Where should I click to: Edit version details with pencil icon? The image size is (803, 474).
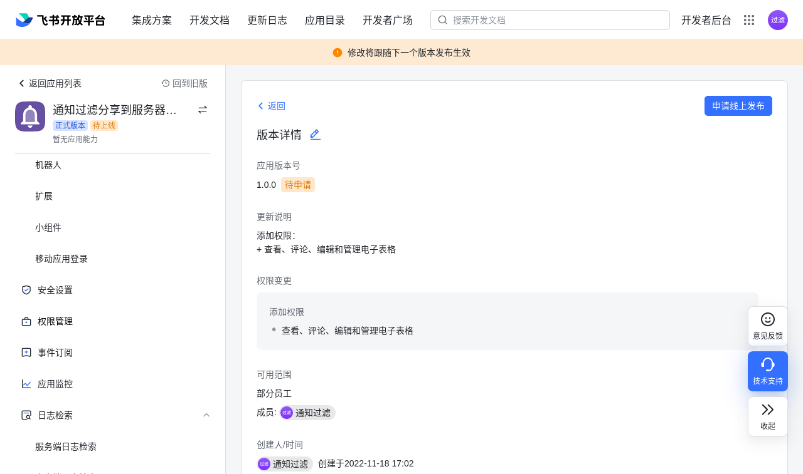pos(316,135)
